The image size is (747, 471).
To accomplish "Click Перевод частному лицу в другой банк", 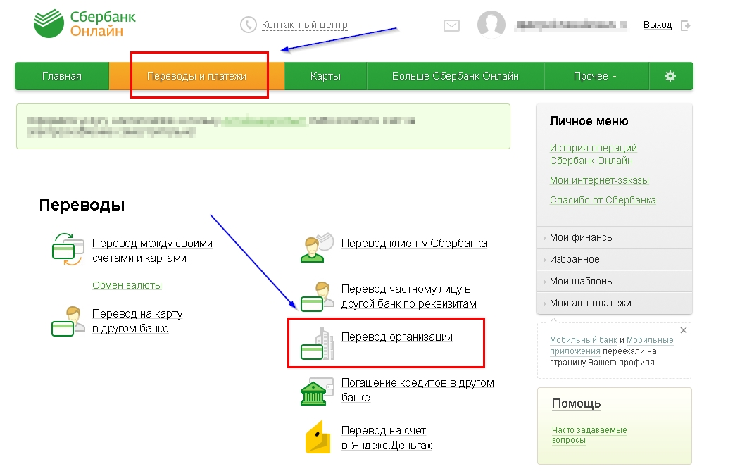I will (409, 296).
